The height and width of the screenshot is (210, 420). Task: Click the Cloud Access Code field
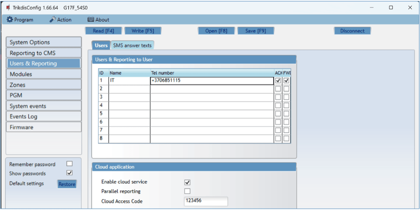[205, 201]
